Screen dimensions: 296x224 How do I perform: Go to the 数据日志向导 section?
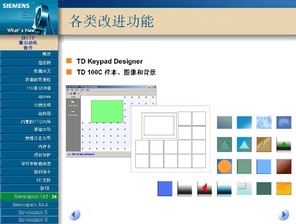pos(29,138)
